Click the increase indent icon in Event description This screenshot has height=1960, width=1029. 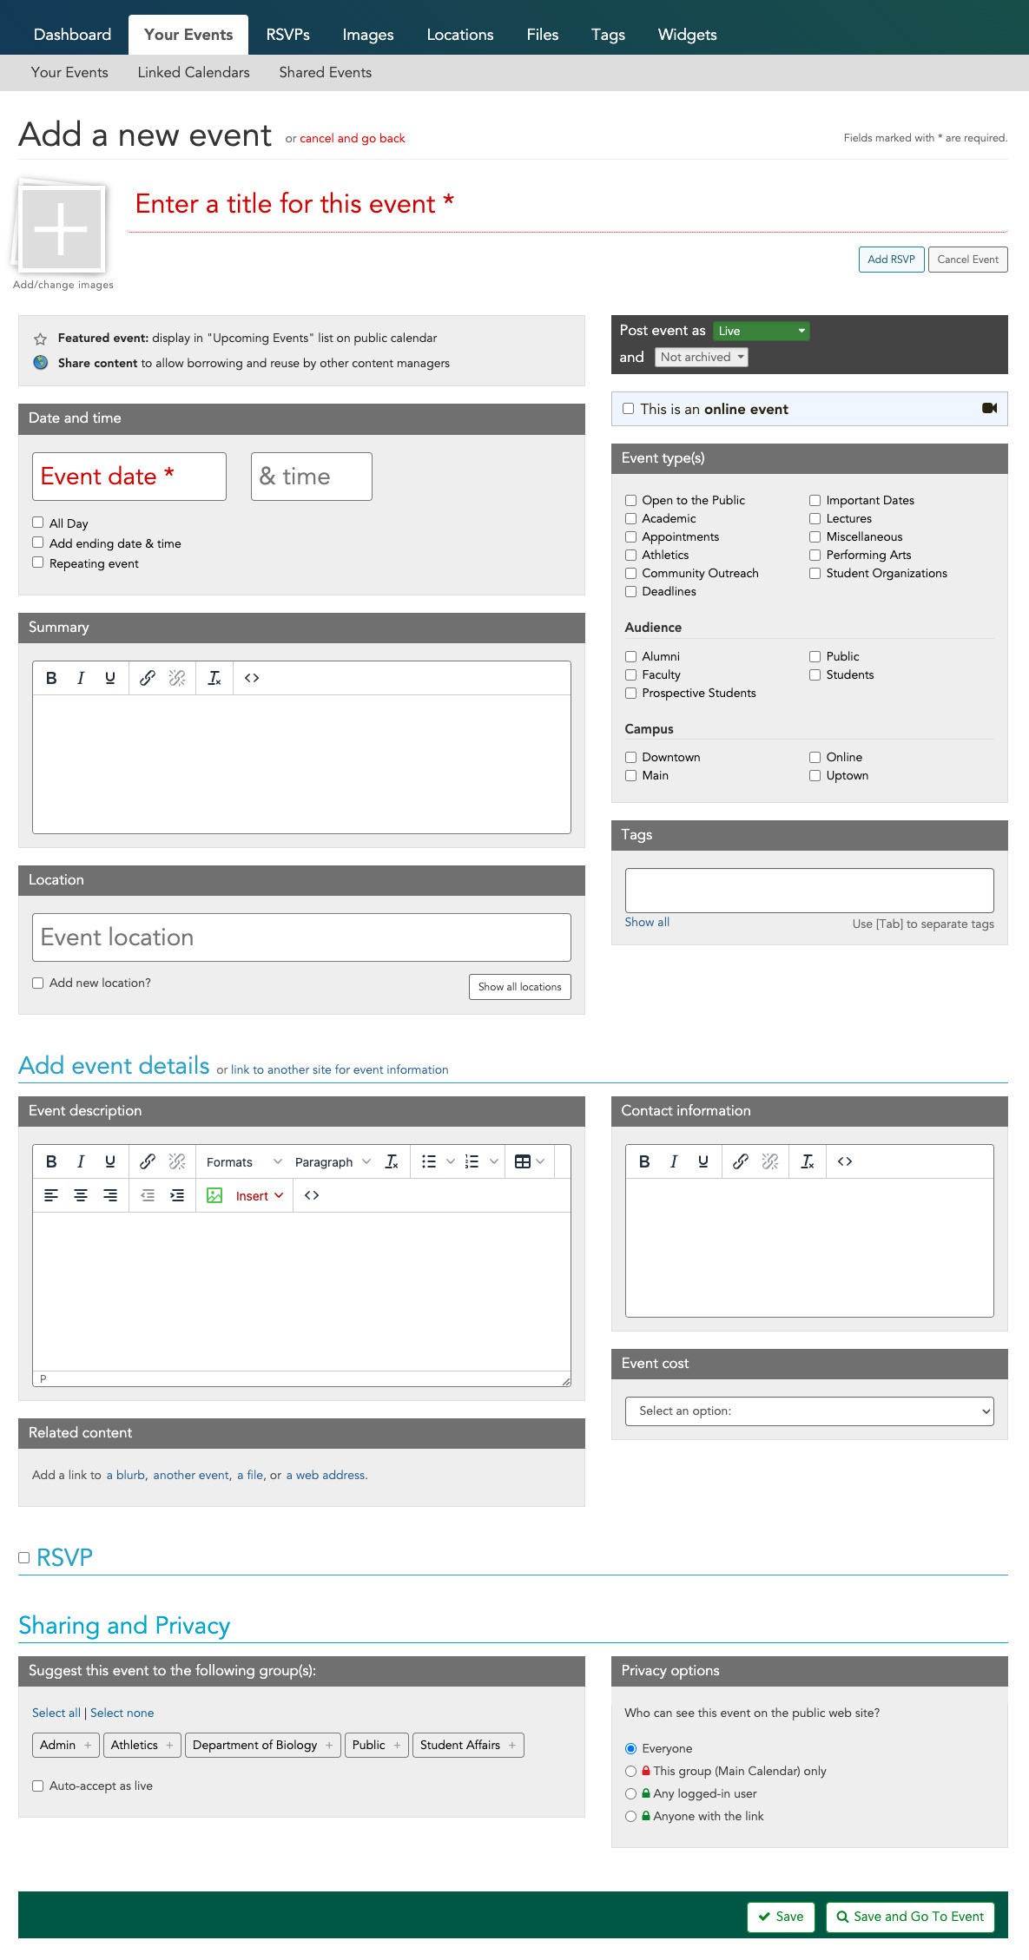(177, 1195)
